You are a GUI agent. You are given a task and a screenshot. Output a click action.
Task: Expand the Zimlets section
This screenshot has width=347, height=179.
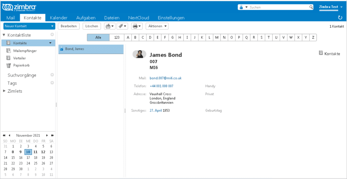point(4,91)
